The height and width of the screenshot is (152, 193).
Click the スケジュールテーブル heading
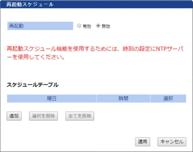click(33, 85)
